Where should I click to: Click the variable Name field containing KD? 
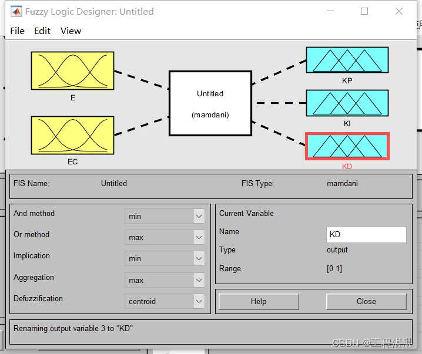click(366, 235)
